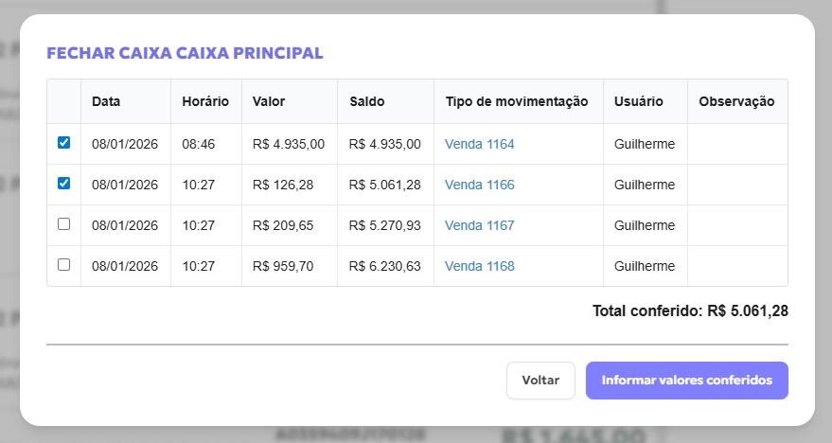Check the Venda 1167 row checkbox
Viewport: 832px width, 443px height.
[63, 224]
